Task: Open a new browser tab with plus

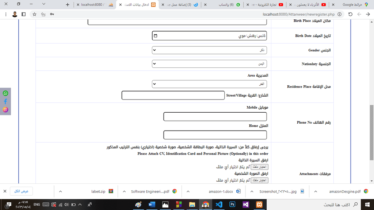Action: [68, 4]
